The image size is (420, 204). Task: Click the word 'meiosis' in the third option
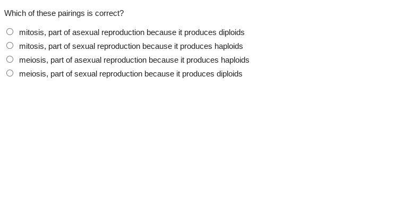(x=33, y=60)
